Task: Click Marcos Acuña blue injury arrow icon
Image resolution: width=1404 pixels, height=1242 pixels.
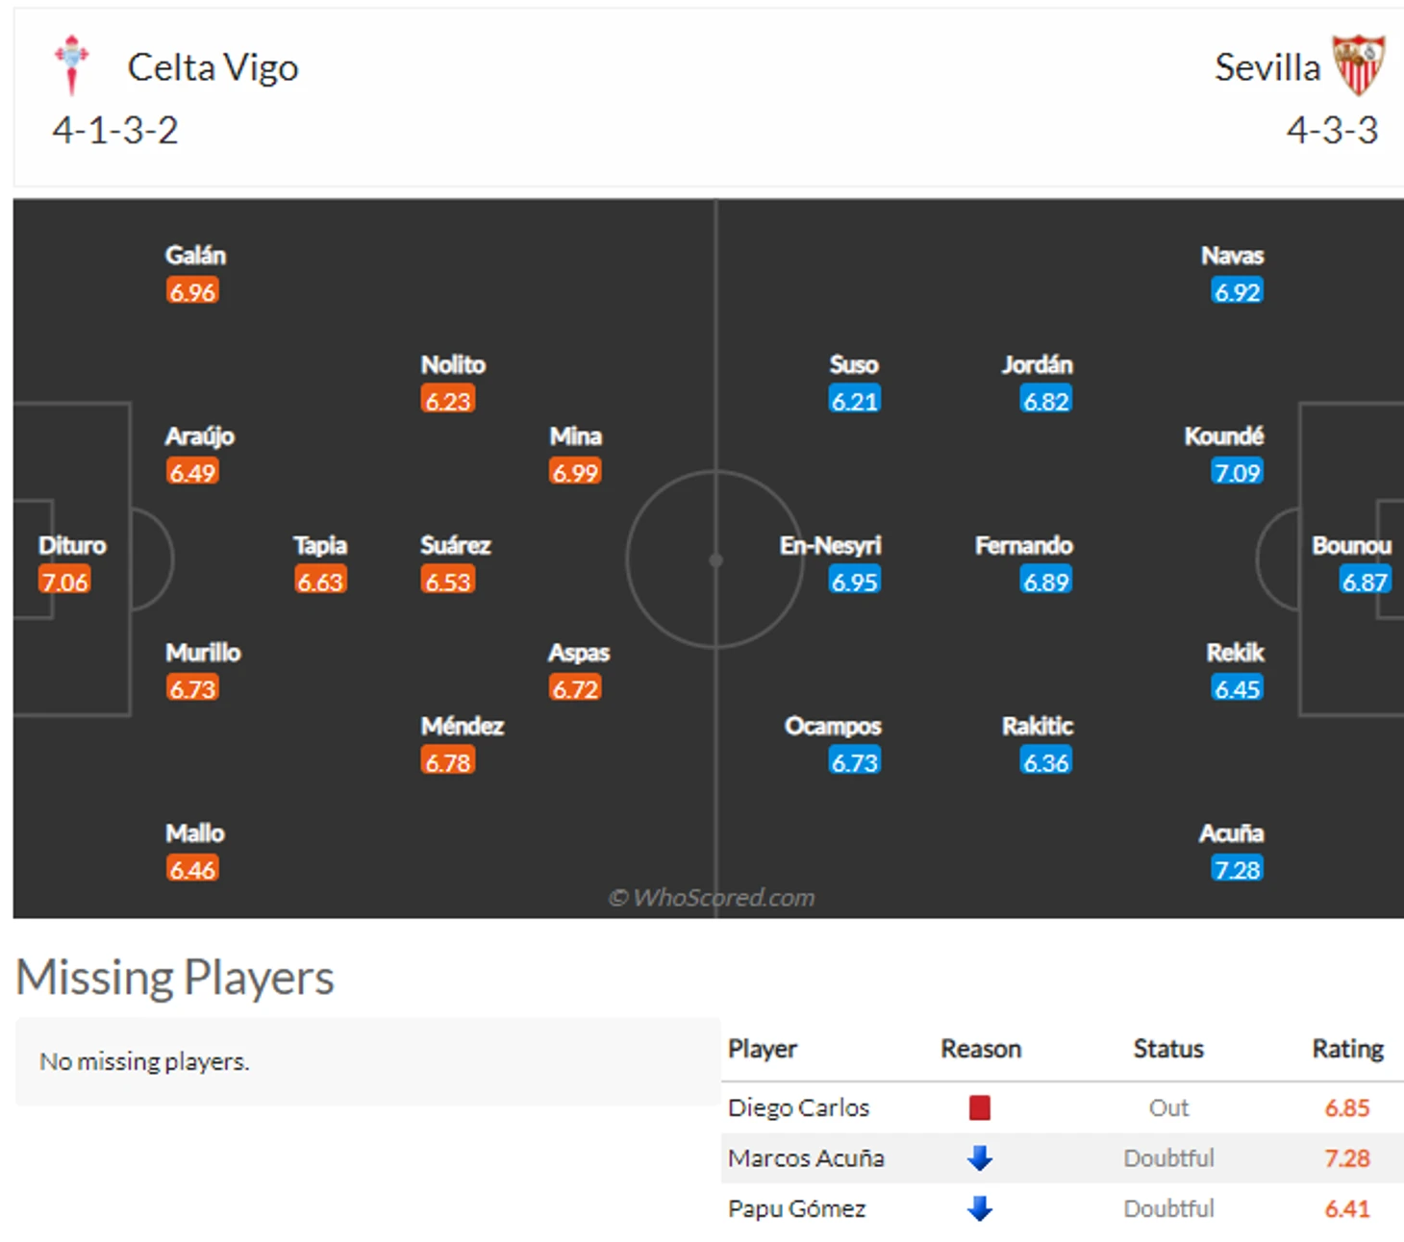Action: click(979, 1157)
